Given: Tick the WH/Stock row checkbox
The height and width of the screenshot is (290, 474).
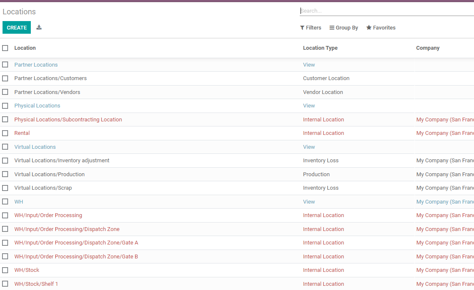Looking at the screenshot, I should pos(5,270).
